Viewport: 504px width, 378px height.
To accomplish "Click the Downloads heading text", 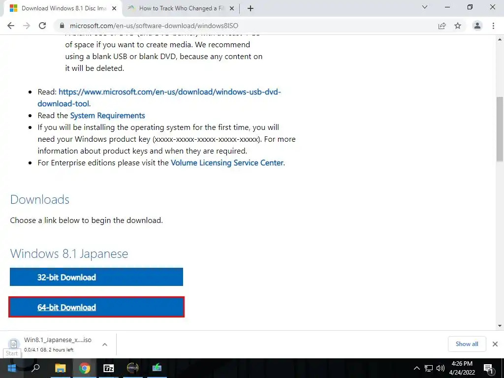I will pos(39,200).
